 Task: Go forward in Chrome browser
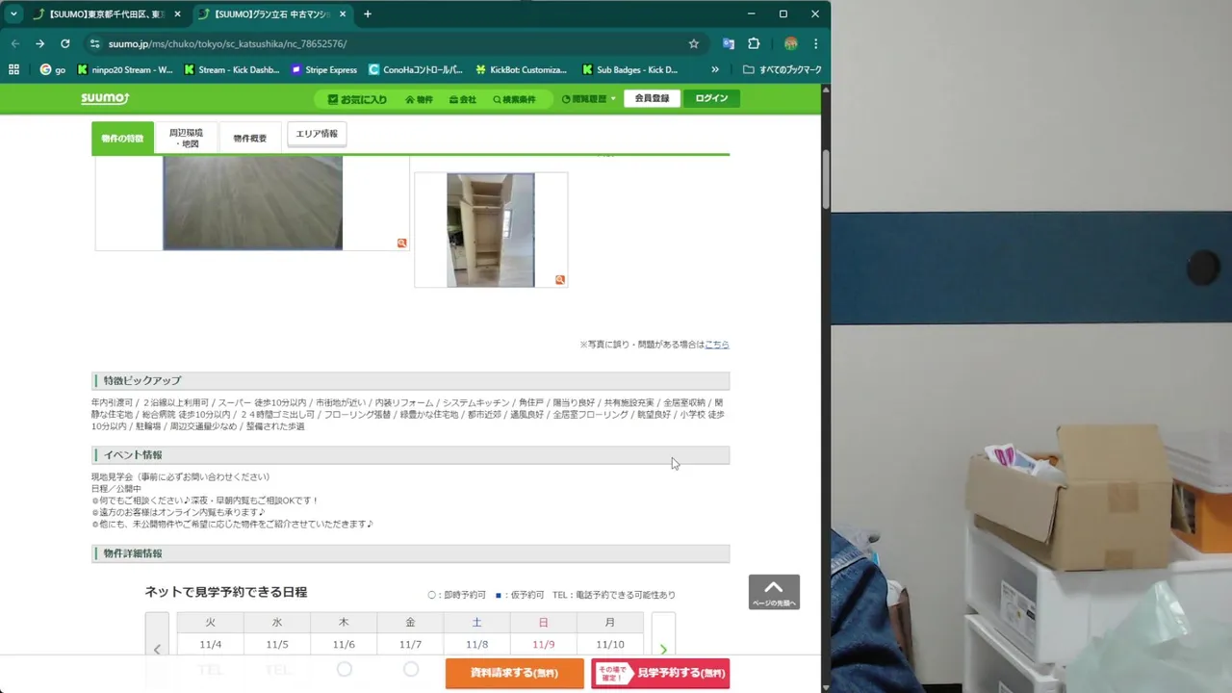click(39, 43)
